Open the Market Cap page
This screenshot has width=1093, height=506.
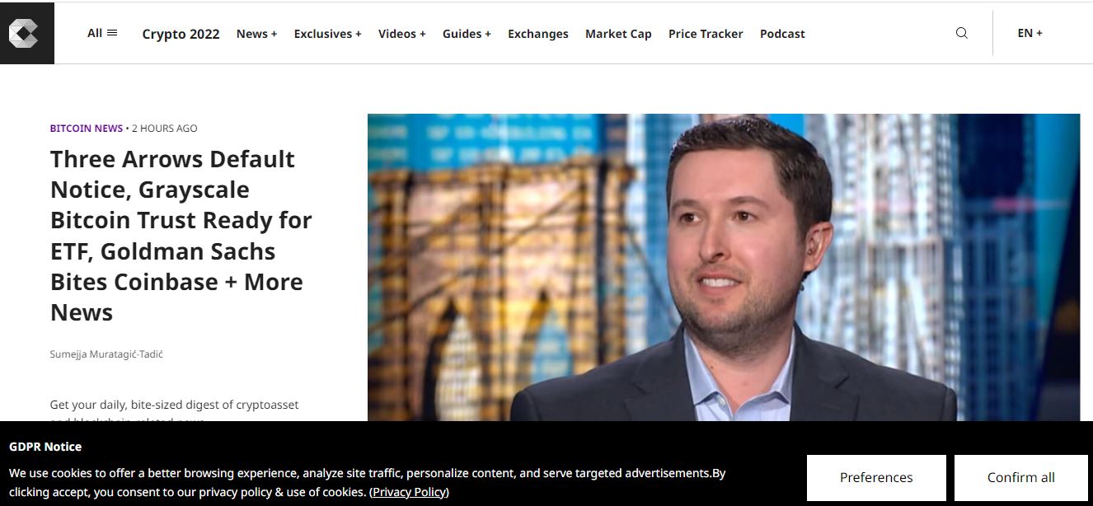point(618,34)
